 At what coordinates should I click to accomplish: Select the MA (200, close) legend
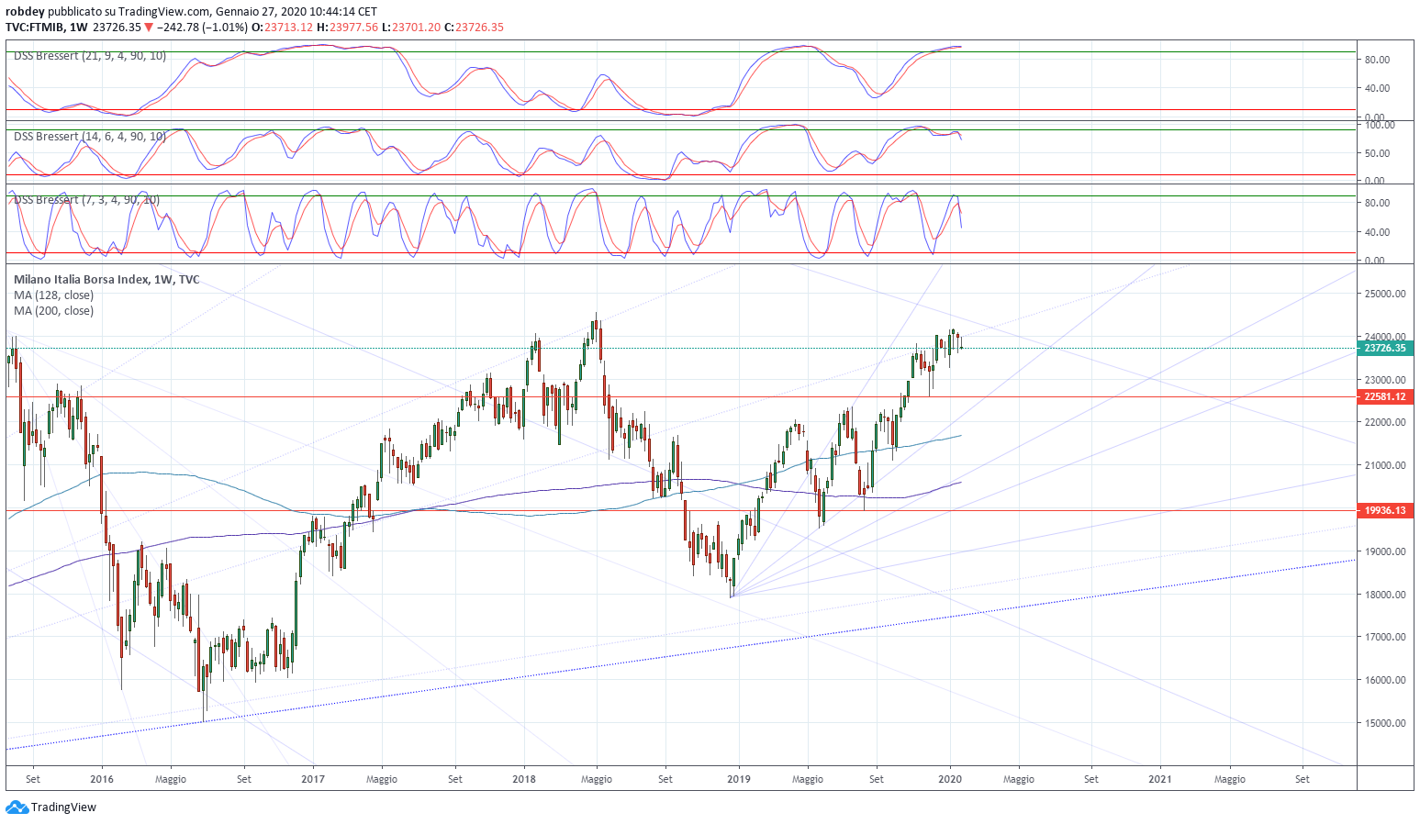point(53,311)
